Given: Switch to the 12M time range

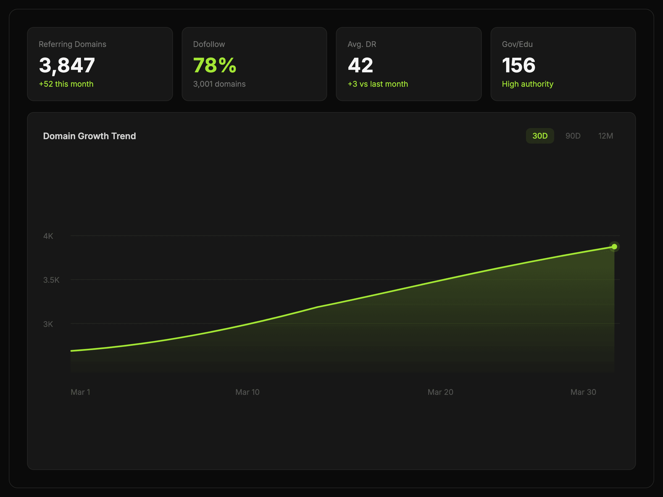Looking at the screenshot, I should pyautogui.click(x=606, y=136).
